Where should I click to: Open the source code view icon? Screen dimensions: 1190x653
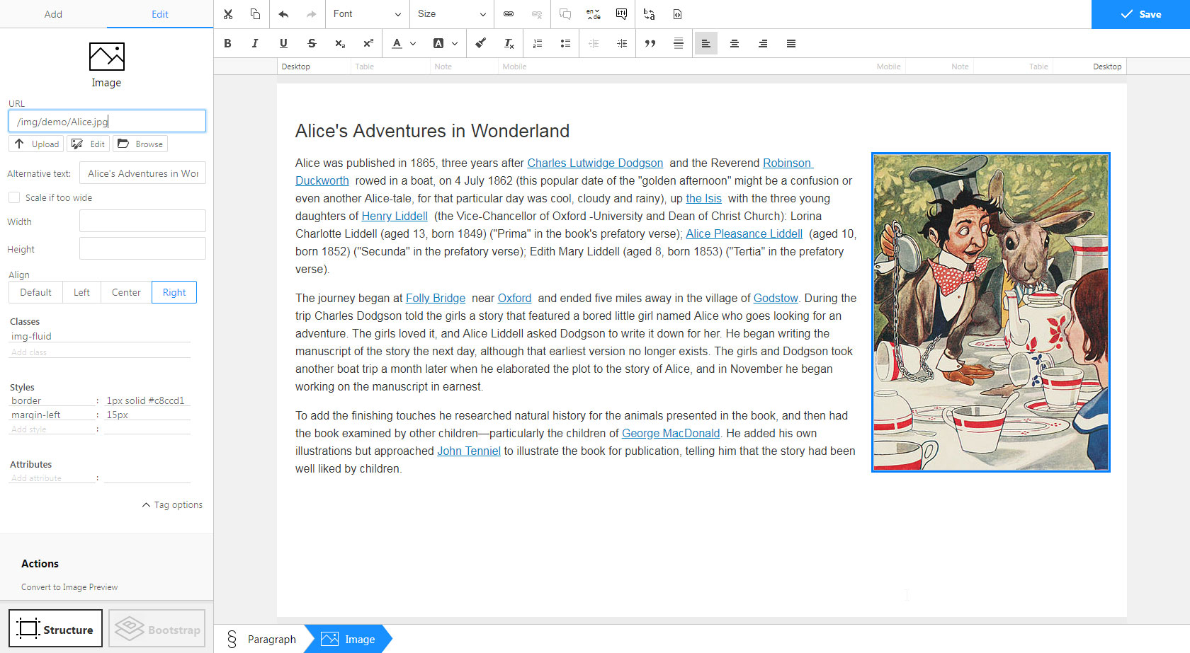pyautogui.click(x=677, y=14)
